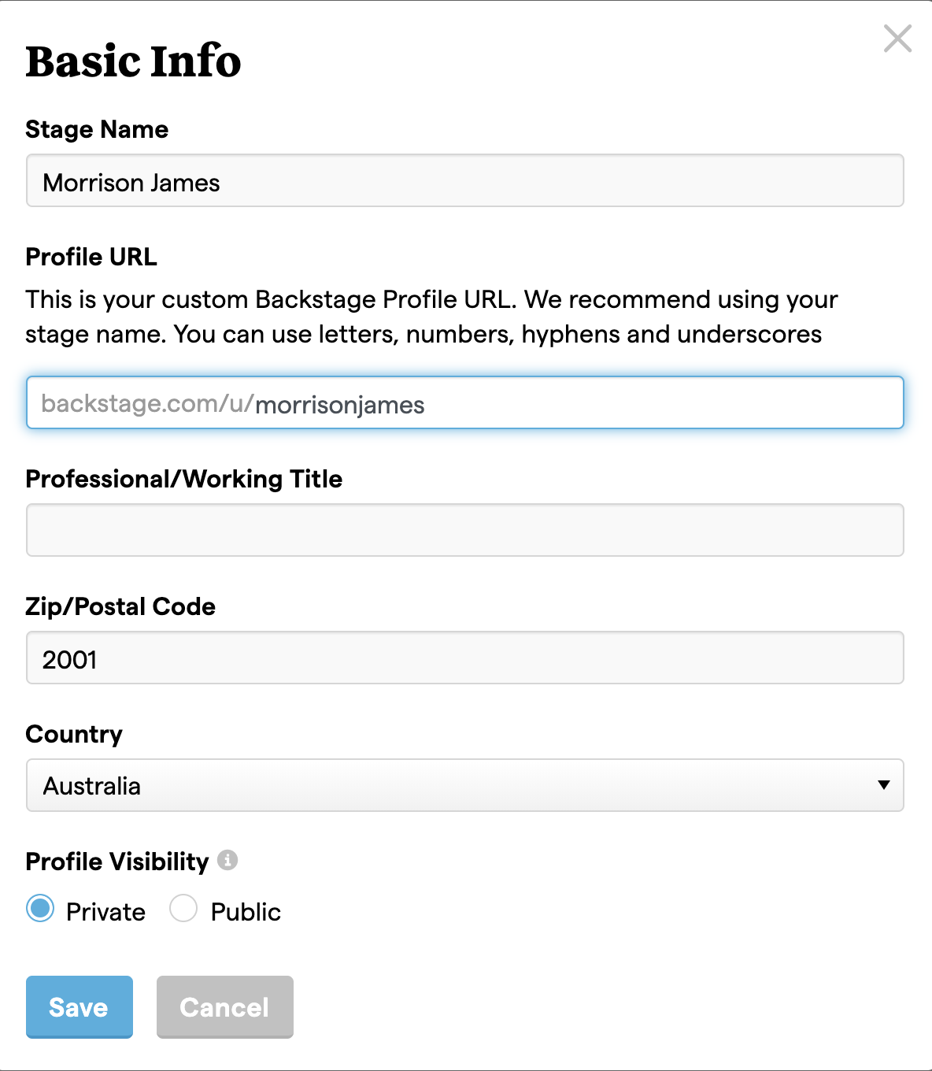
Task: Click the Profile URL heading label
Action: tap(91, 257)
